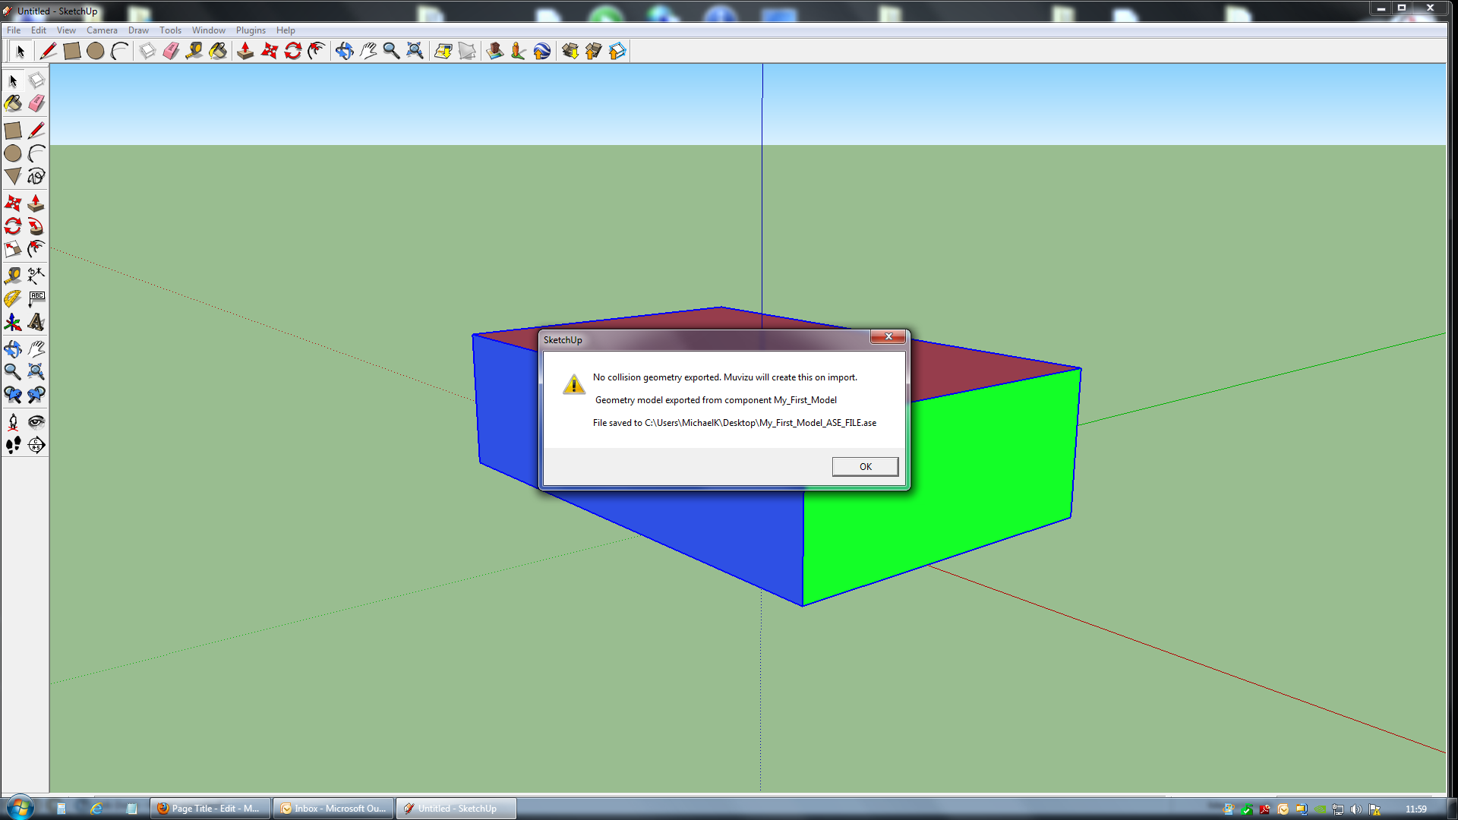Click Preview Model in Google Earth icon
This screenshot has height=820, width=1458.
pyautogui.click(x=542, y=51)
